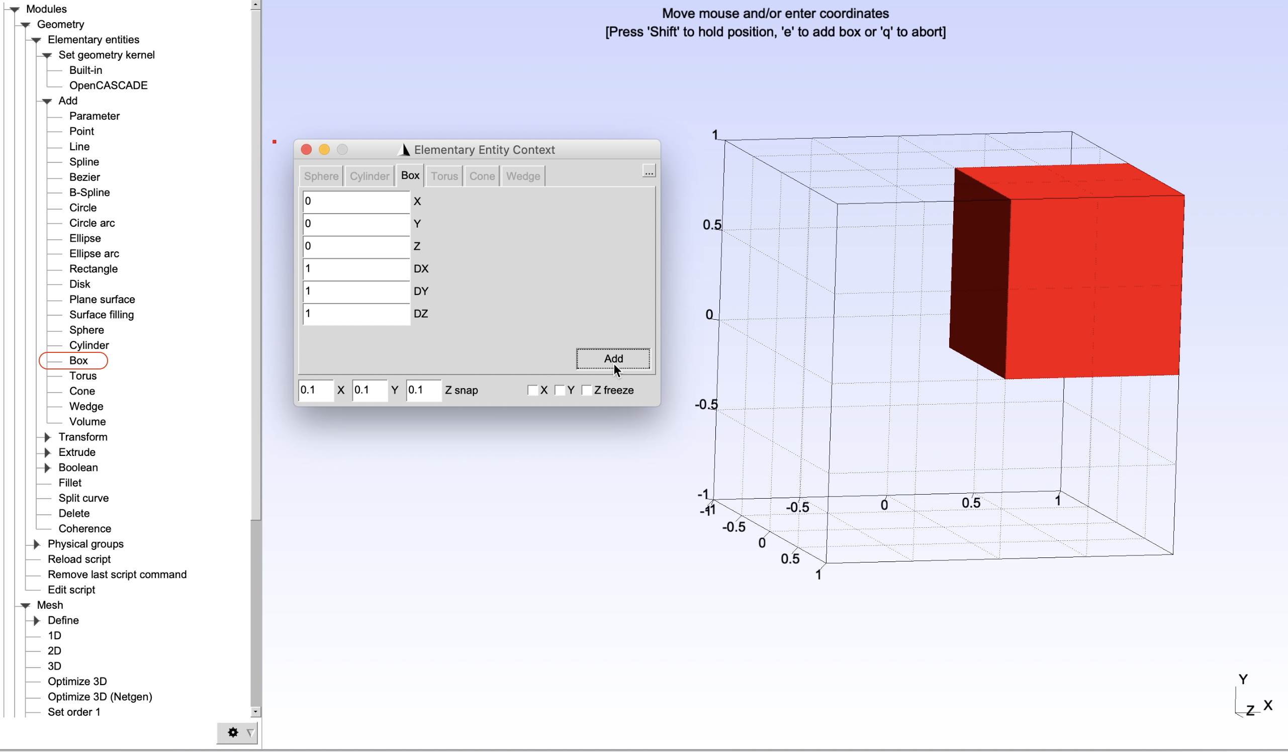Switch to the Cylinder tab
Screen dimensions: 1288x752
coord(370,176)
